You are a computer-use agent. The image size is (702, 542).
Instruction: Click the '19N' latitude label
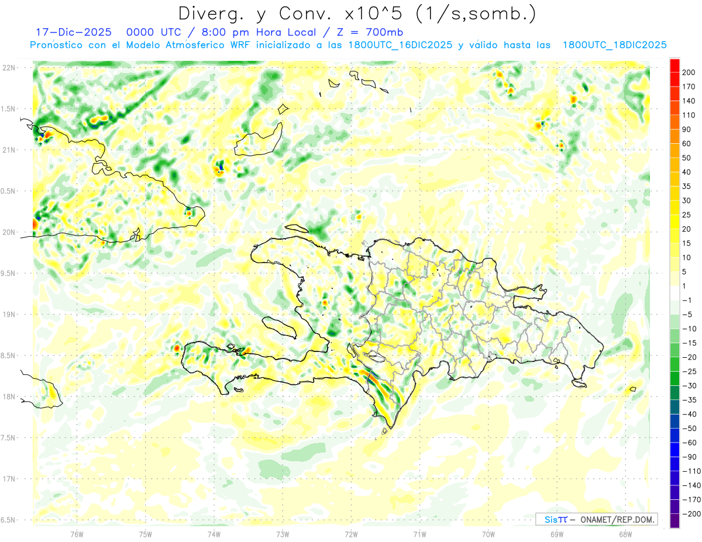9,314
